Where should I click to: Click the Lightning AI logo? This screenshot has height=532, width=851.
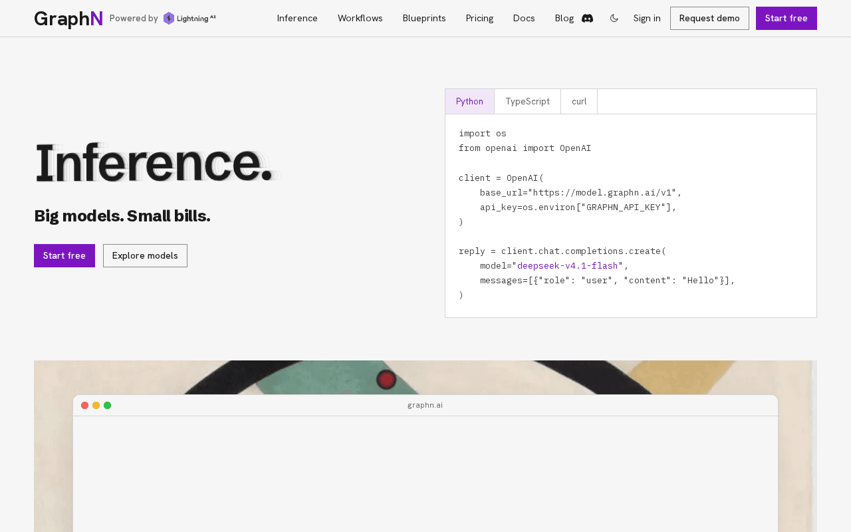[189, 19]
